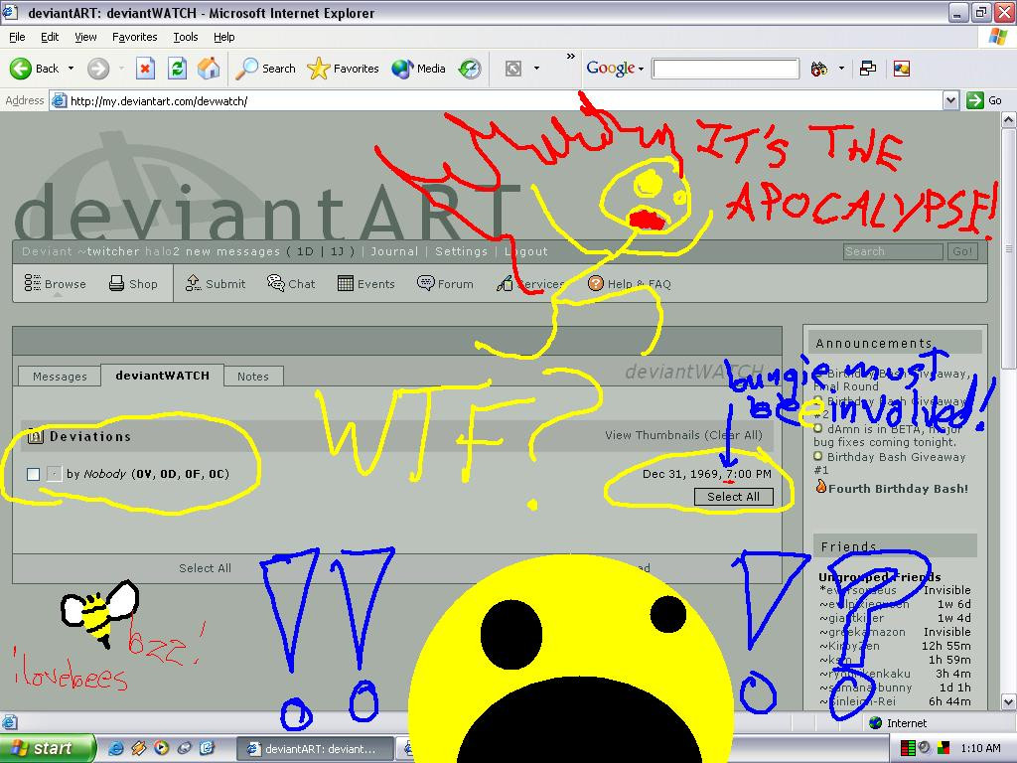Open the deviantART Shop
This screenshot has width=1017, height=763.
[134, 283]
